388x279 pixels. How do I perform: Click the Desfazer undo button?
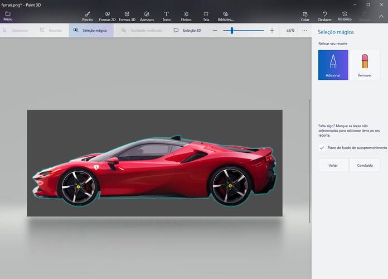pos(324,16)
